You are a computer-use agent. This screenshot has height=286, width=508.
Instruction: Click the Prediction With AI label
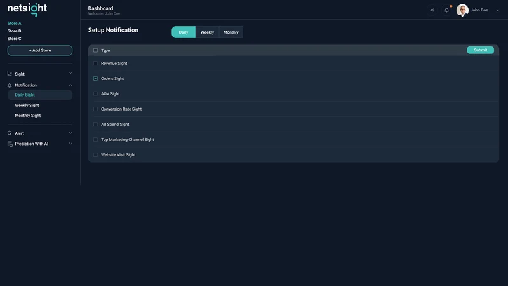pos(31,144)
